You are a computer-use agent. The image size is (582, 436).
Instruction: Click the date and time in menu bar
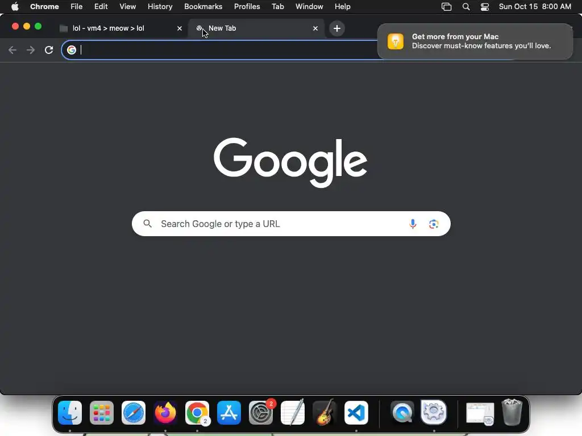point(535,7)
